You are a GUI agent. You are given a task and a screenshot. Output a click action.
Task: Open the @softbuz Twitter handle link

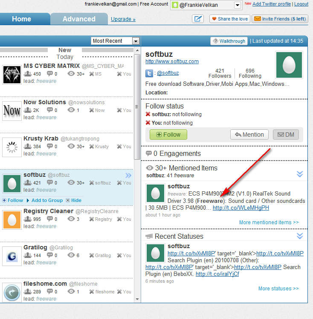(x=168, y=73)
